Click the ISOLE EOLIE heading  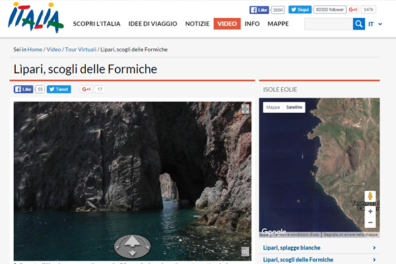click(280, 90)
